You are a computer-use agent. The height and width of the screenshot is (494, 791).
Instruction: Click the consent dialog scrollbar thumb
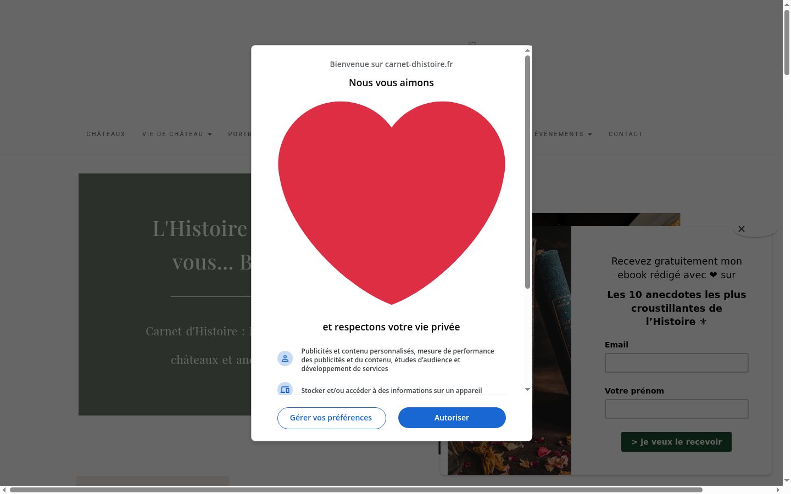coord(527,172)
